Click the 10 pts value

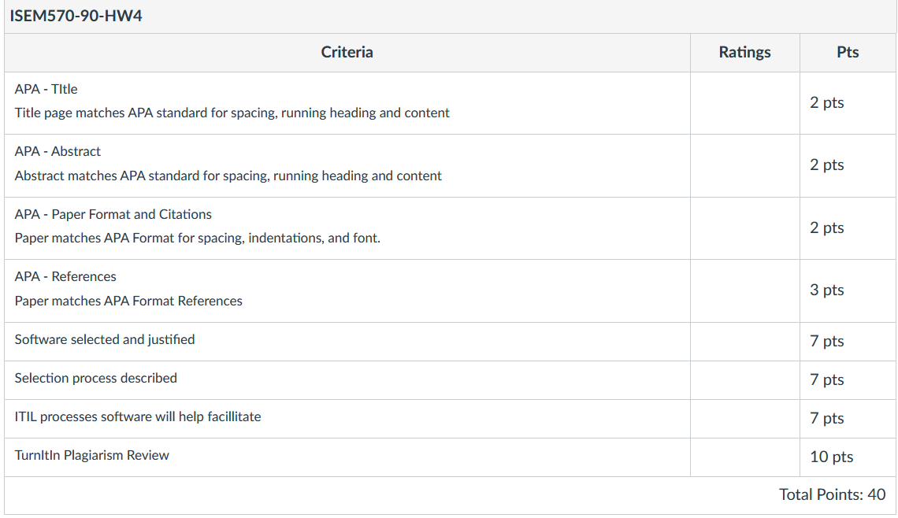point(831,457)
